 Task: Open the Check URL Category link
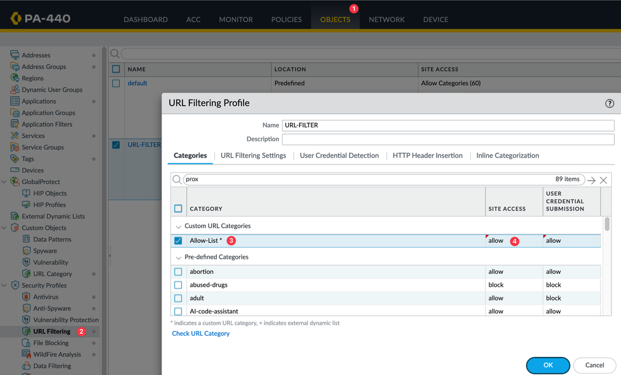point(201,333)
